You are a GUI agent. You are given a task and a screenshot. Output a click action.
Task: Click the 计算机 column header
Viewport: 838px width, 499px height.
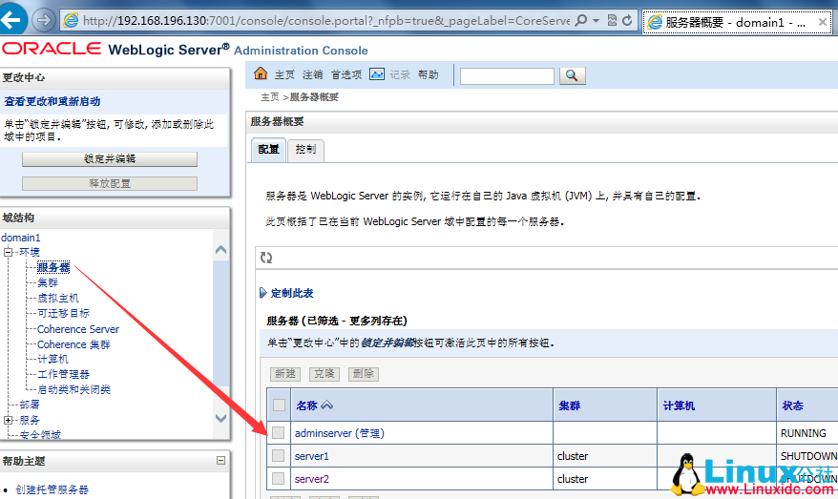coord(679,405)
